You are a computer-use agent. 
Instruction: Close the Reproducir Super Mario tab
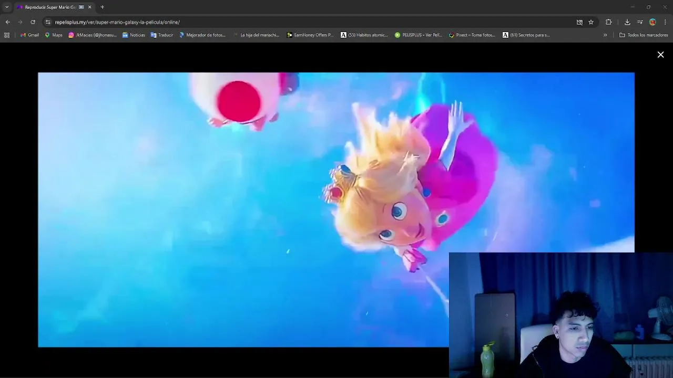pyautogui.click(x=89, y=7)
